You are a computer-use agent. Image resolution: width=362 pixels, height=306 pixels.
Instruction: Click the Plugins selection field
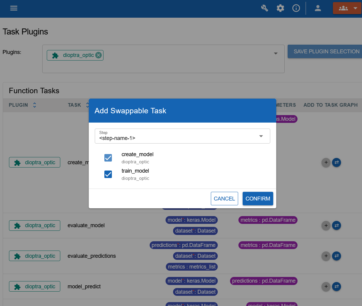pos(163,59)
